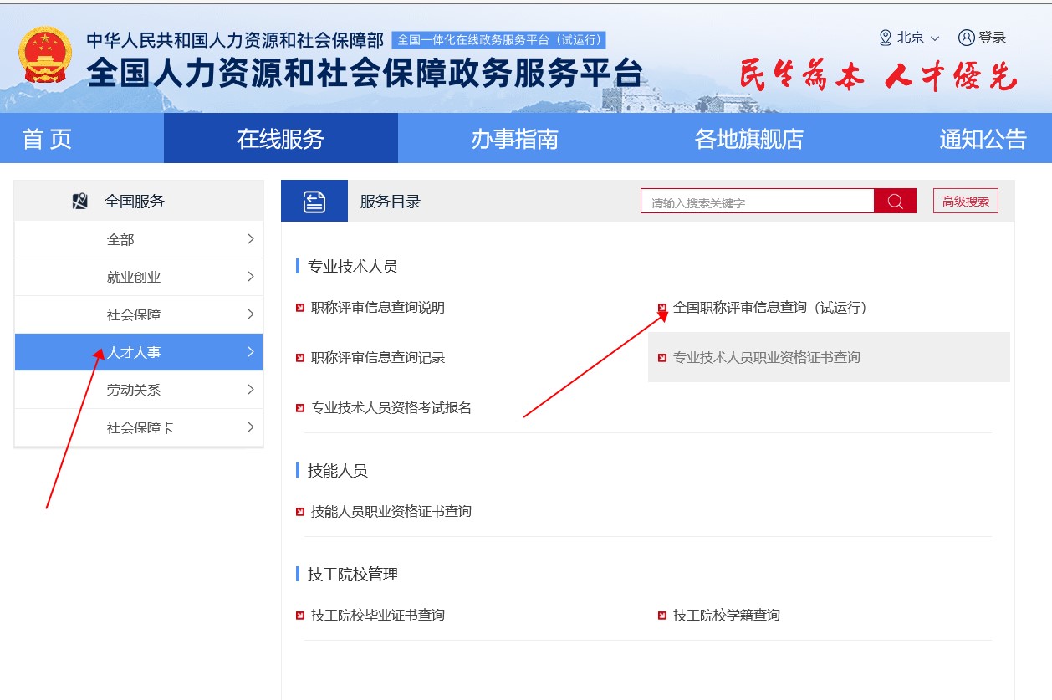This screenshot has height=700, width=1052.
Task: Focus the 请输入搜索关键字 search field
Action: click(758, 202)
